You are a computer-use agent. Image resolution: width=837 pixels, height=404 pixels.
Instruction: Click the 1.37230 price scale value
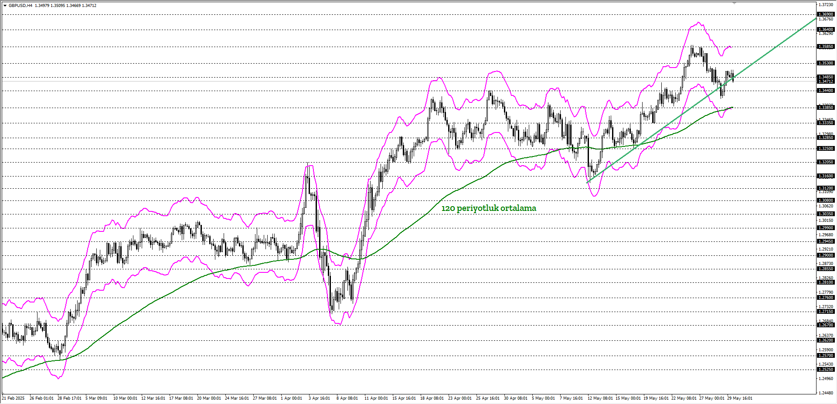pyautogui.click(x=826, y=5)
